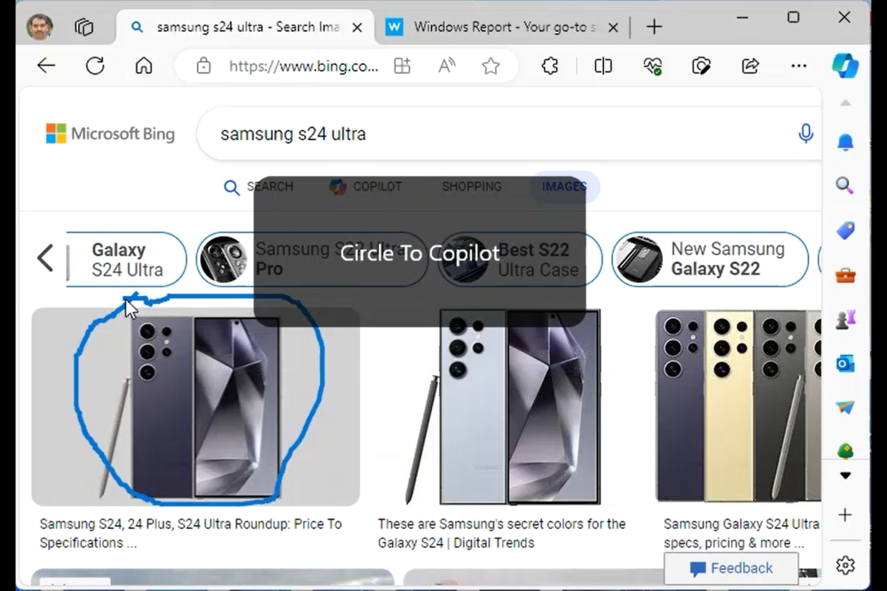
Task: Click the Microsoft Bing logo
Action: pos(110,134)
